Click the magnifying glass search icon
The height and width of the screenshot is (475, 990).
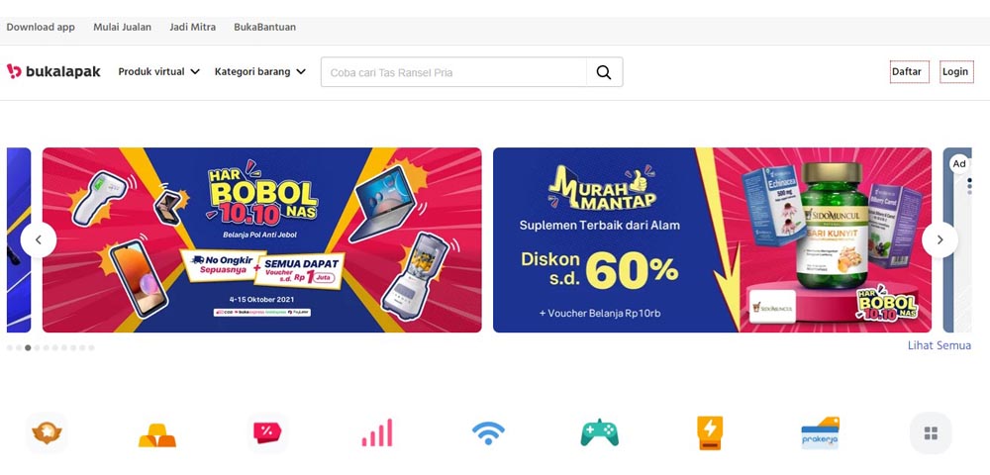point(604,72)
